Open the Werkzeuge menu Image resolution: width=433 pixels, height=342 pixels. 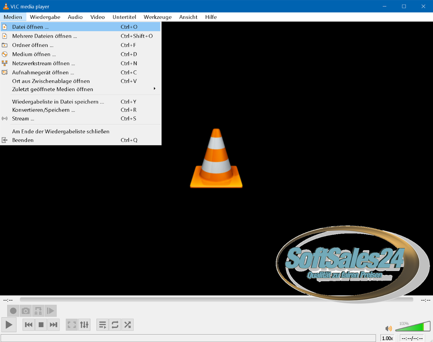157,17
